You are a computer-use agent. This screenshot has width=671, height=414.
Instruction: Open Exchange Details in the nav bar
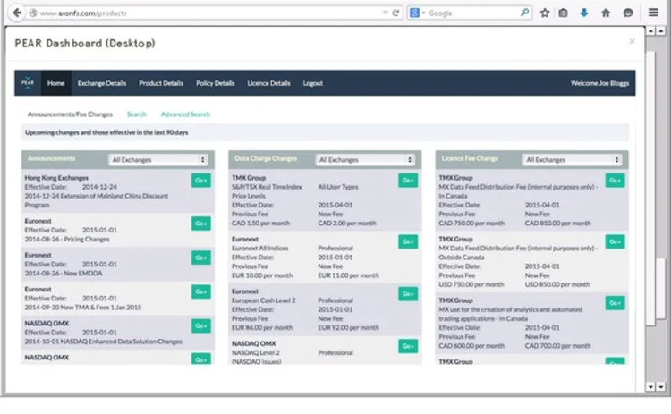coord(102,83)
